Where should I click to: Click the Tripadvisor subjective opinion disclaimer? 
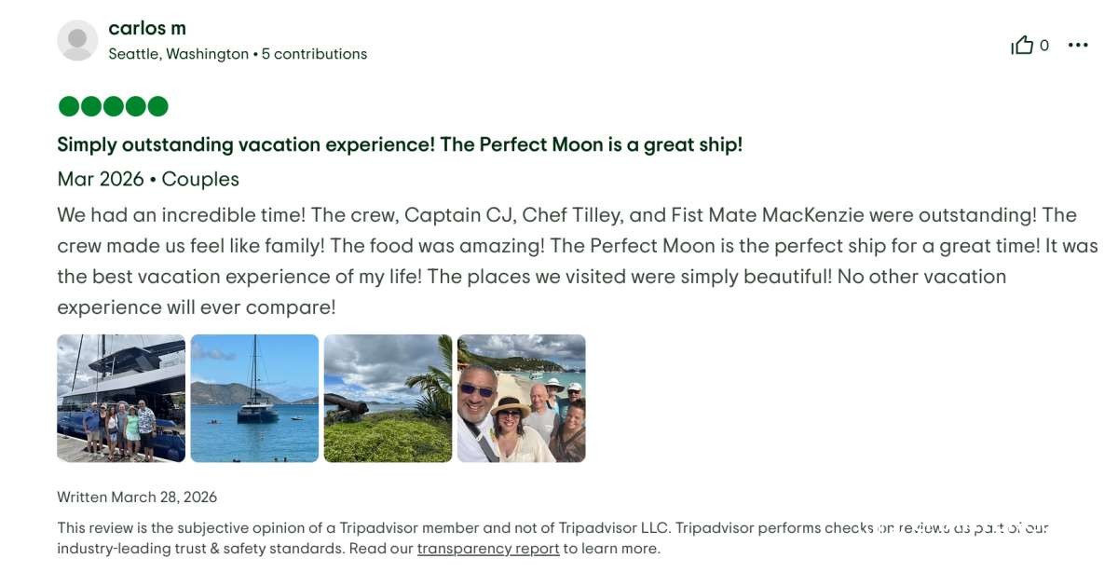[466, 528]
